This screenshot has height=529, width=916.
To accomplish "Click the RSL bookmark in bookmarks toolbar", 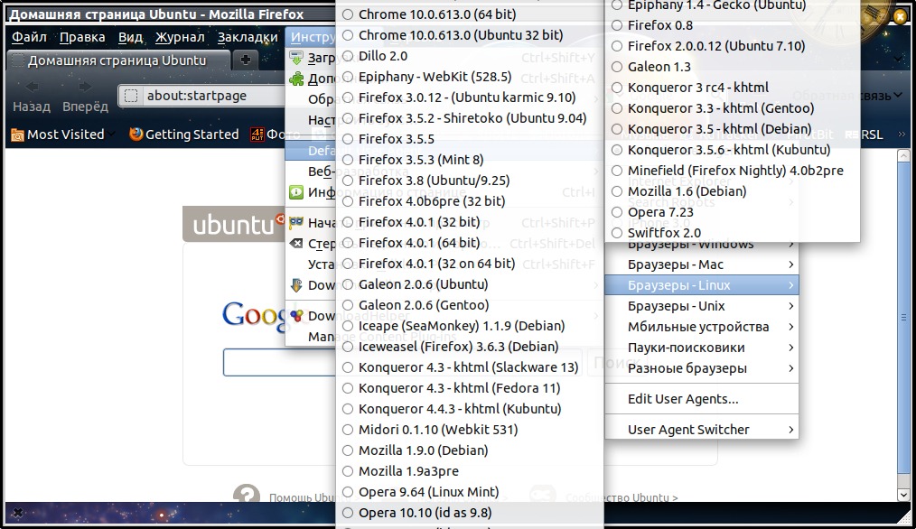I will [x=864, y=135].
